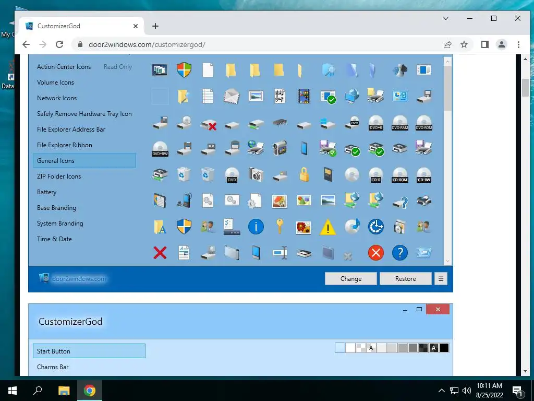Select the blue question mark circle icon
This screenshot has height=401, width=534.
click(x=400, y=253)
